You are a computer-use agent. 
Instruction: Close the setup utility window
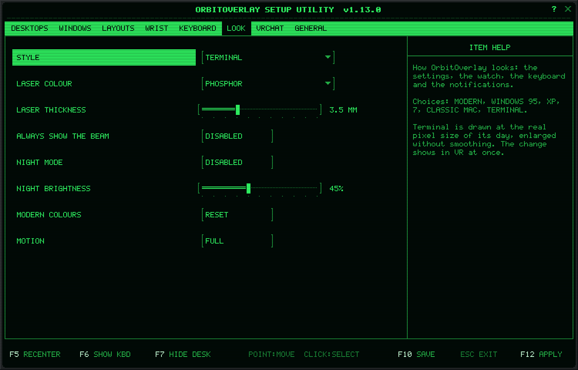568,9
